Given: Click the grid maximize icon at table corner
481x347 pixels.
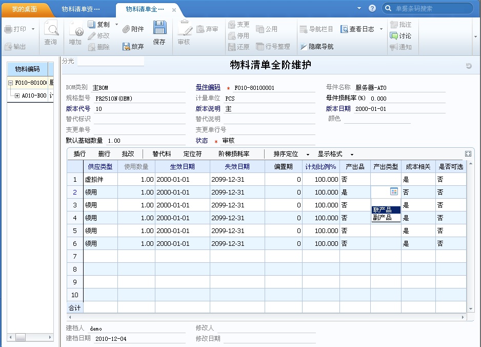Looking at the screenshot, I should tap(468, 154).
